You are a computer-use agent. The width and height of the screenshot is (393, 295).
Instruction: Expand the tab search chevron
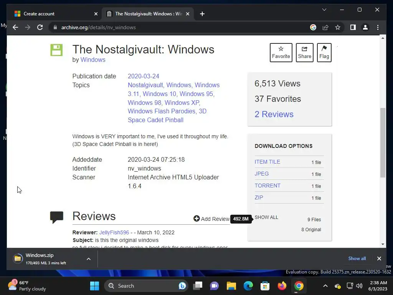click(324, 10)
